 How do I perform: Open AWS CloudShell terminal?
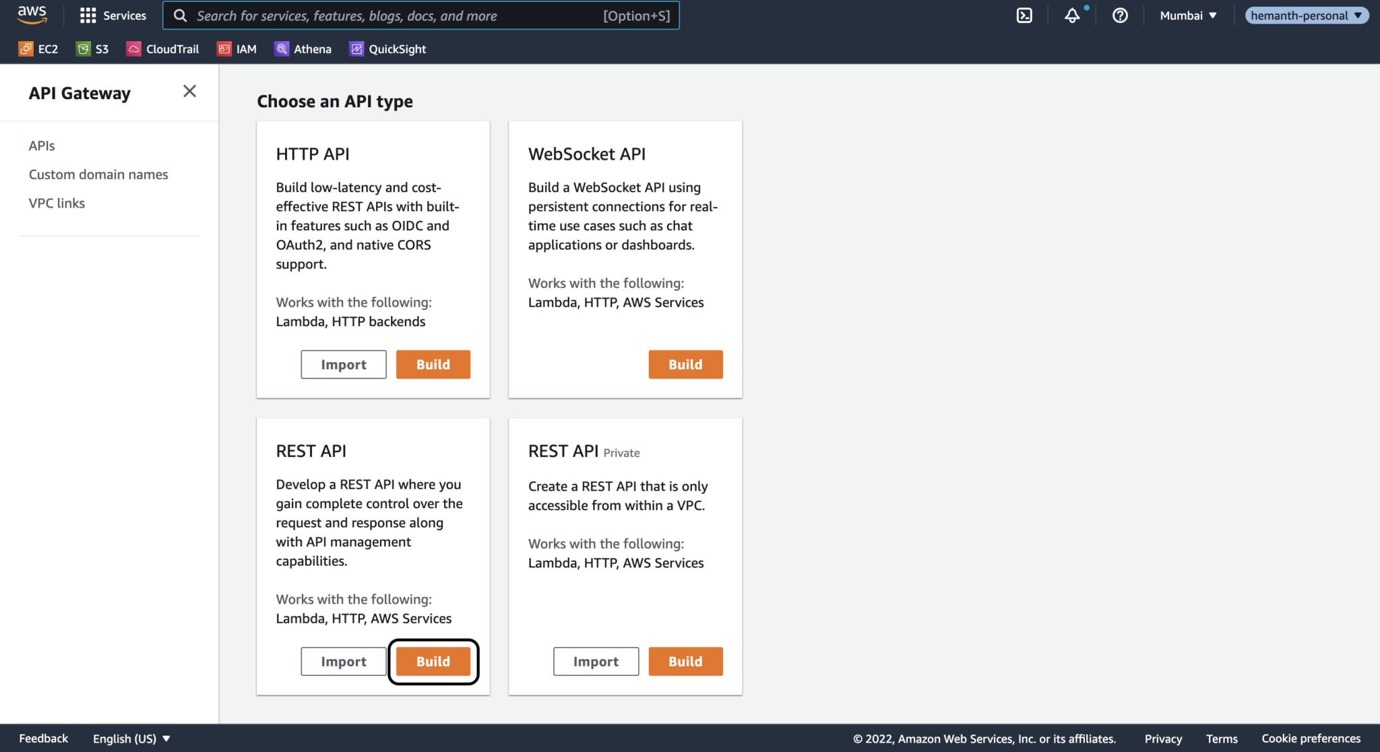(x=1024, y=15)
